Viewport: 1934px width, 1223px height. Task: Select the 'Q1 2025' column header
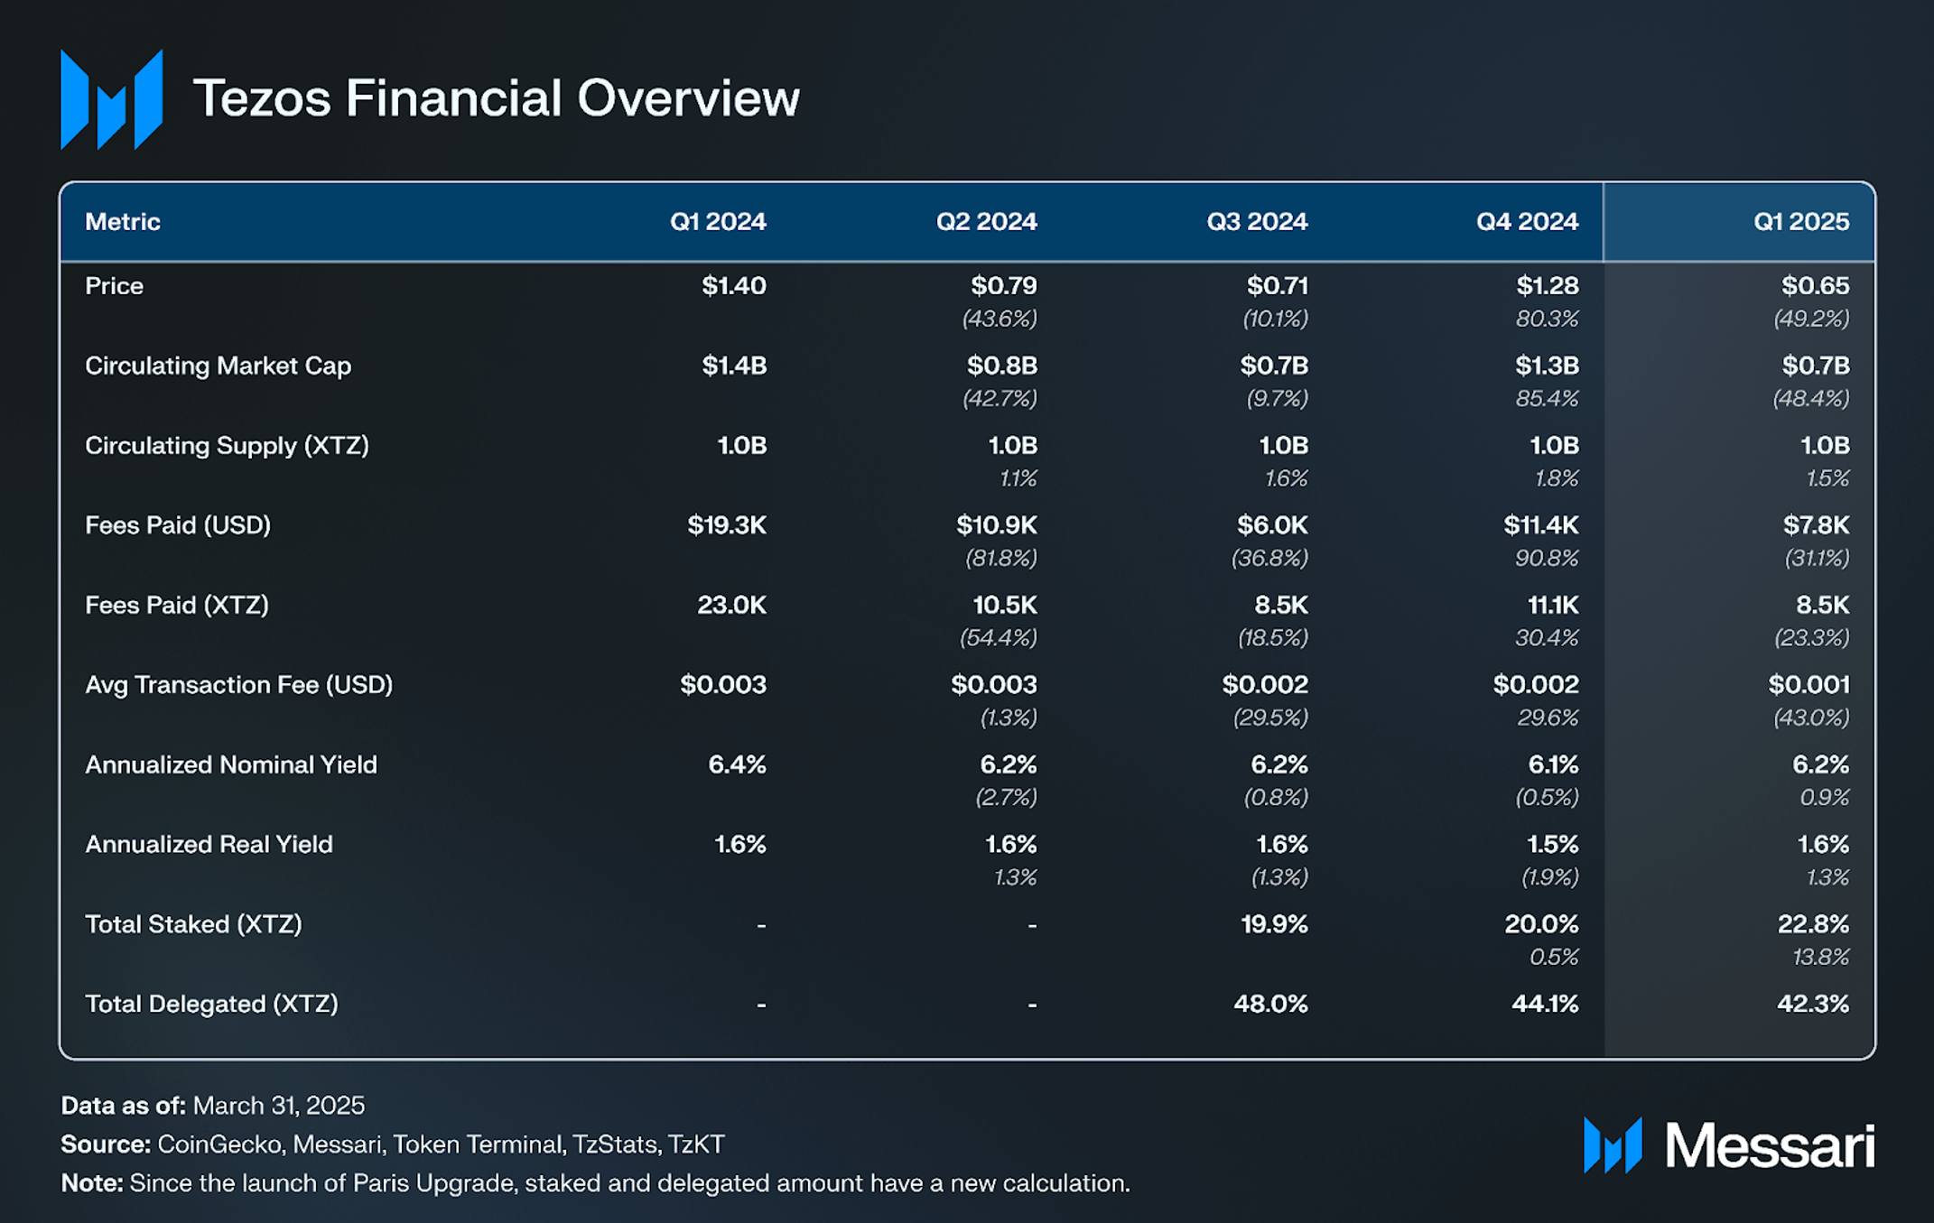tap(1801, 222)
